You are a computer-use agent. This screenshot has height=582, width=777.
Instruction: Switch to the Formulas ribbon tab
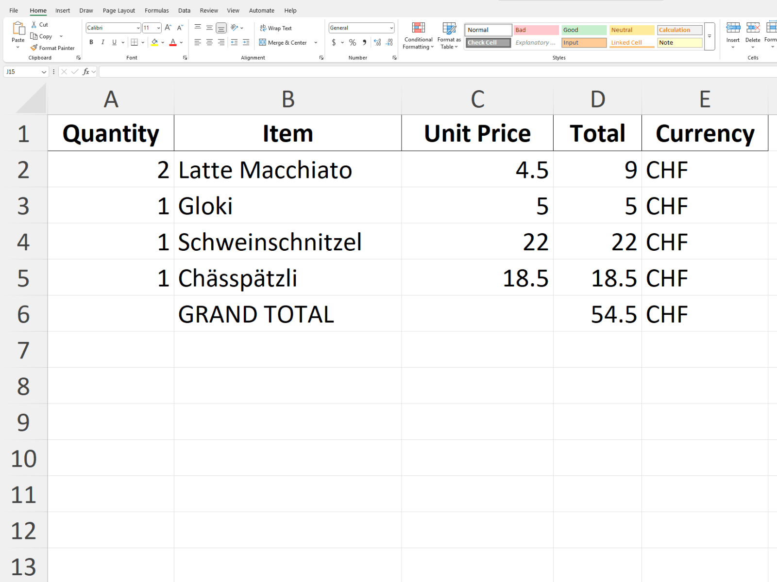pos(156,10)
